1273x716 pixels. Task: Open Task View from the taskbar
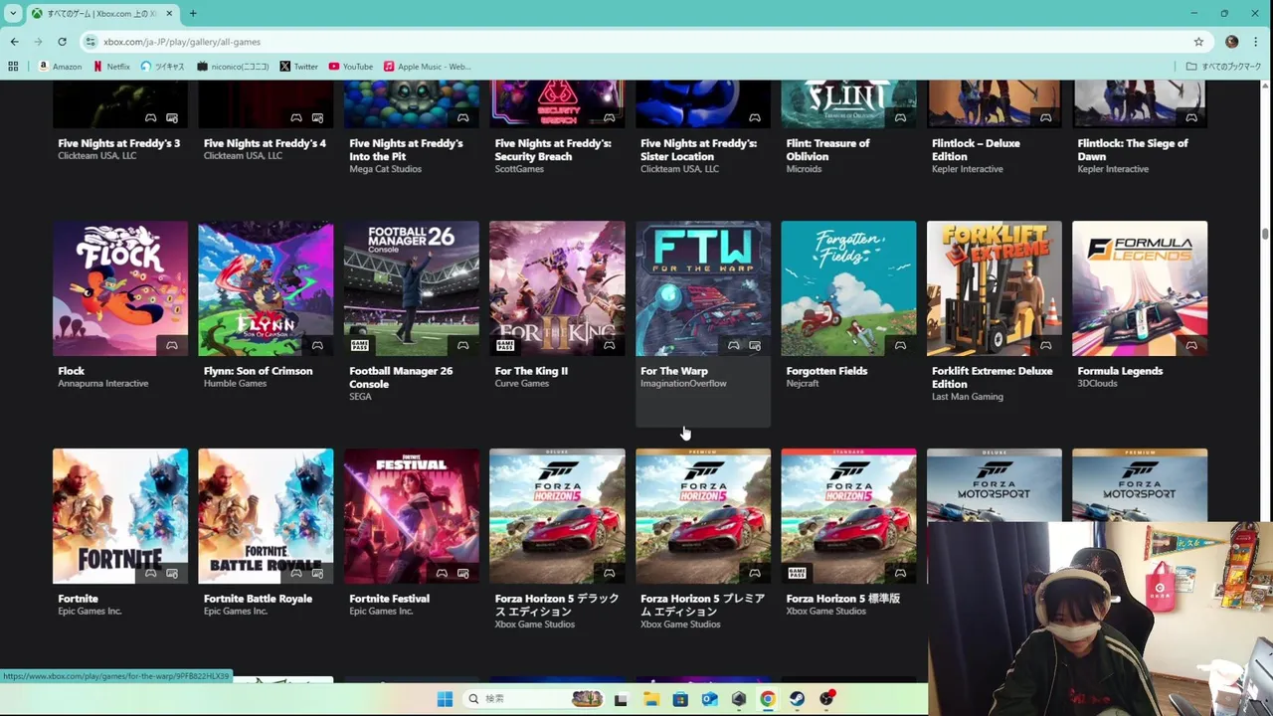click(621, 699)
